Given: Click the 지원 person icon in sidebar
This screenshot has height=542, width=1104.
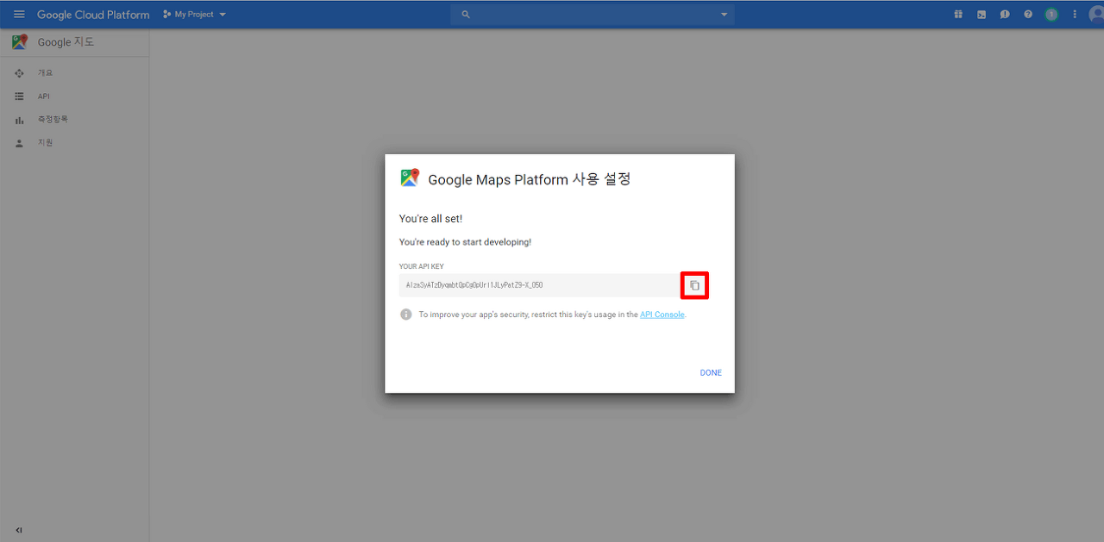Looking at the screenshot, I should point(19,143).
